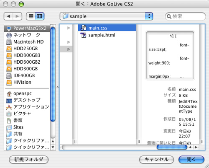Click the window resize corner grip

point(207,166)
